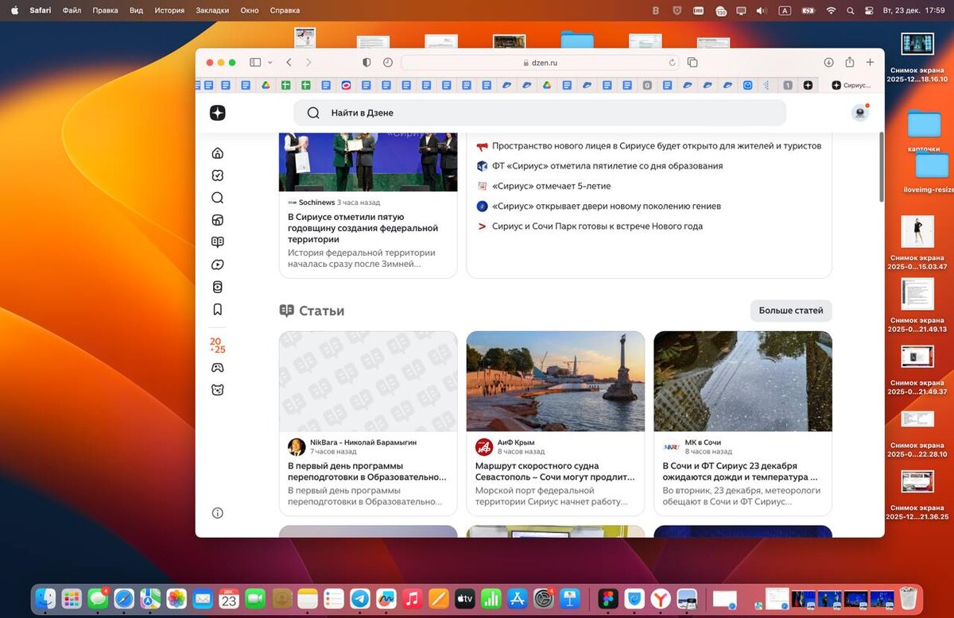954x618 pixels.
Task: Toggle the Safari sidebar button
Action: [x=255, y=62]
